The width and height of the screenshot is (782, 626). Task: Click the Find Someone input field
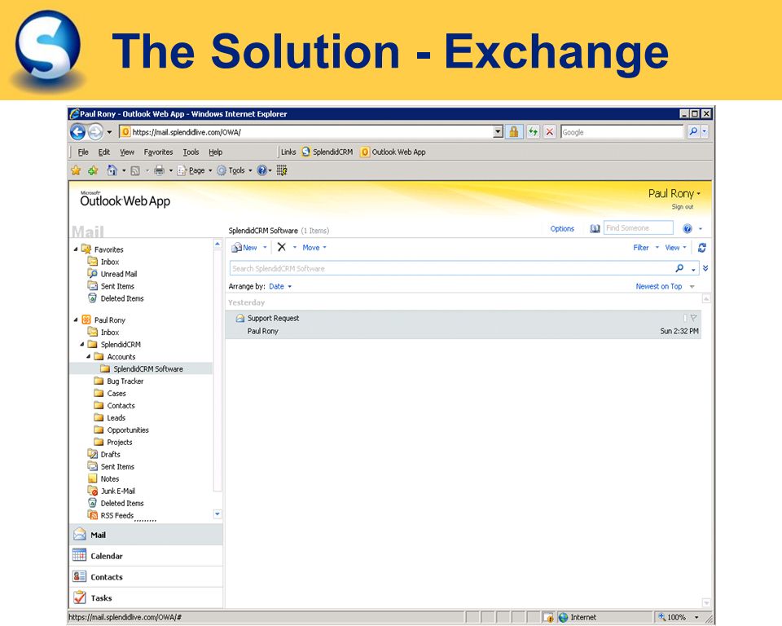pos(639,228)
